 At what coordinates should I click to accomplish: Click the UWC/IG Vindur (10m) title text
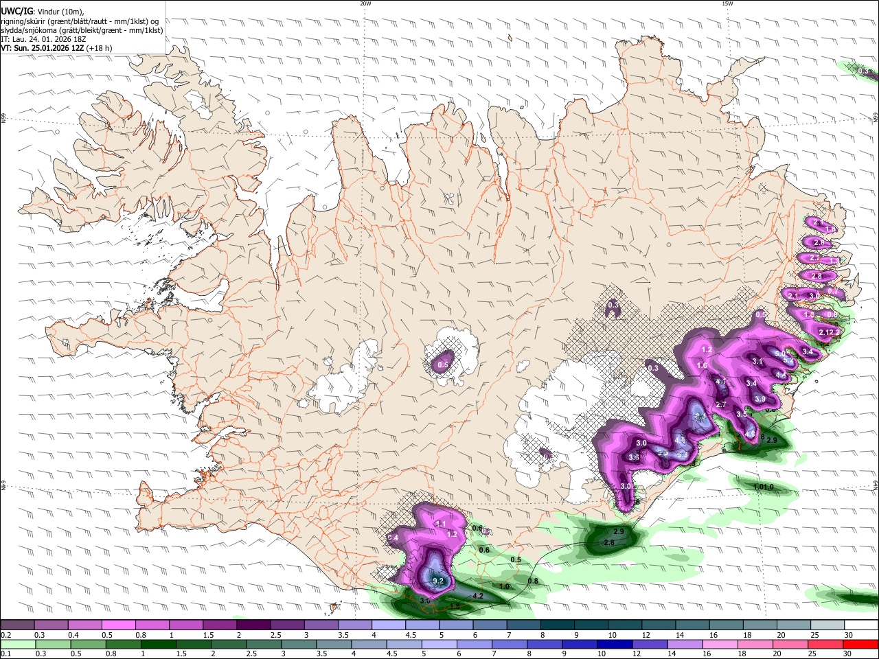point(43,12)
